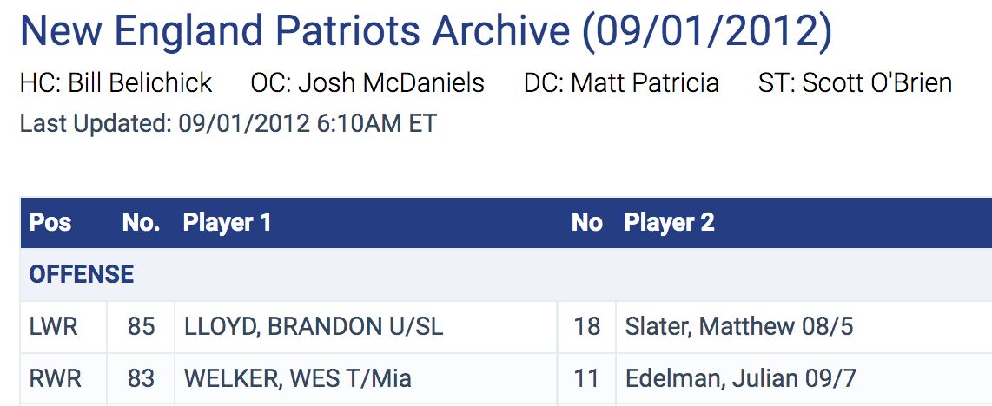Click offensive coordinator Josh McDaniels text
The height and width of the screenshot is (406, 992).
pyautogui.click(x=367, y=83)
